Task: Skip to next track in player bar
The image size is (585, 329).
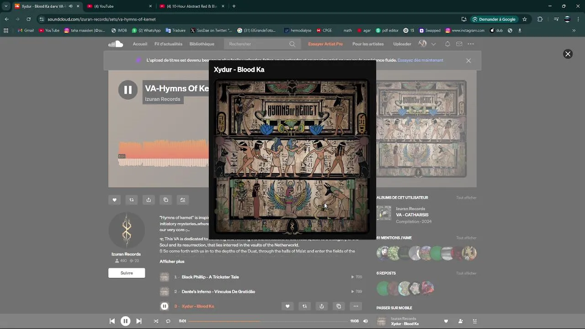Action: click(139, 321)
